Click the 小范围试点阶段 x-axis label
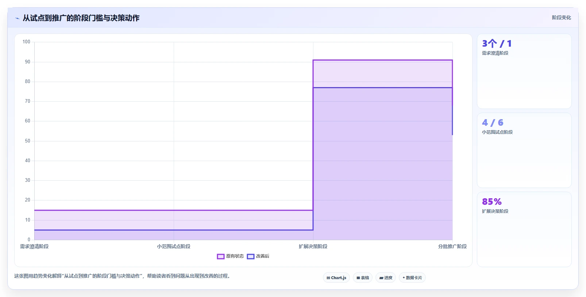This screenshot has height=297, width=586. click(x=174, y=247)
